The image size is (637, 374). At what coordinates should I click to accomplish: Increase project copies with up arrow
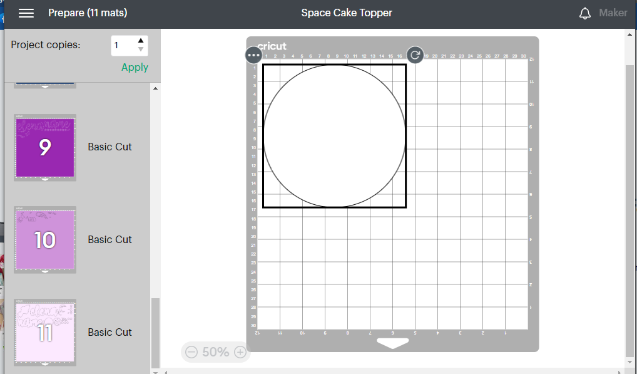[141, 40]
